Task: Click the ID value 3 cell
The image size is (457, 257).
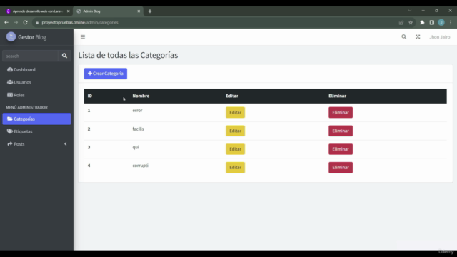Action: coord(89,147)
